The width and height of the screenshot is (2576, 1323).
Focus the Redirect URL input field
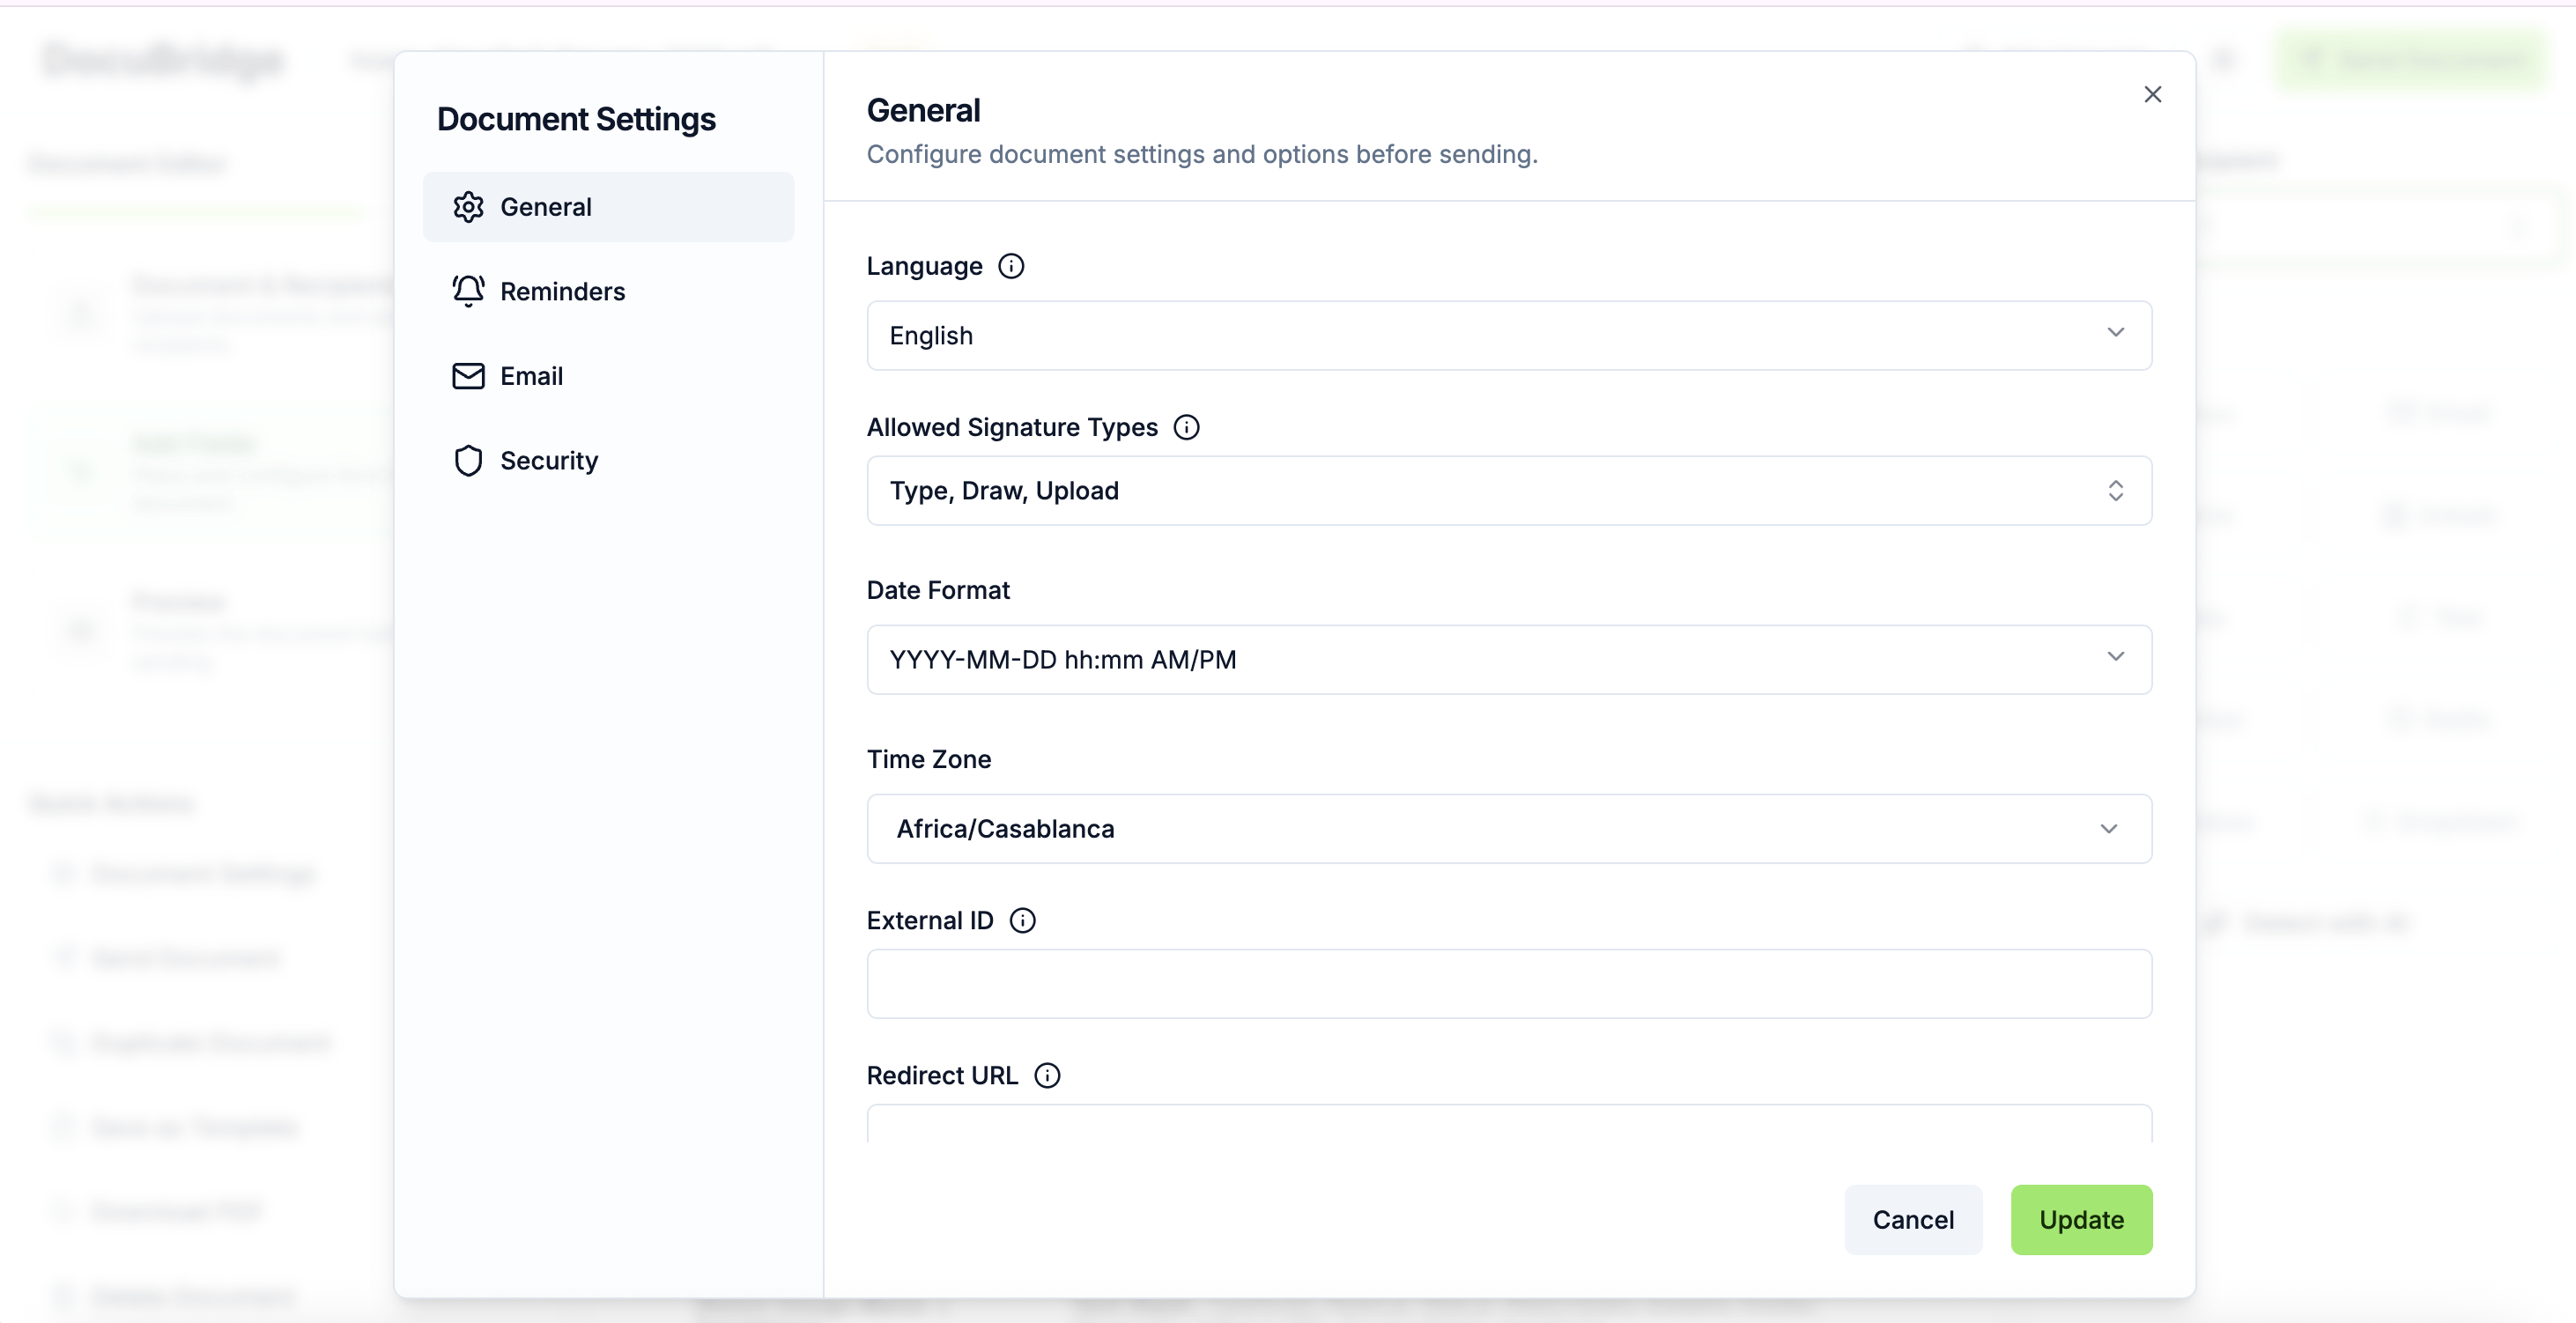point(1509,1123)
